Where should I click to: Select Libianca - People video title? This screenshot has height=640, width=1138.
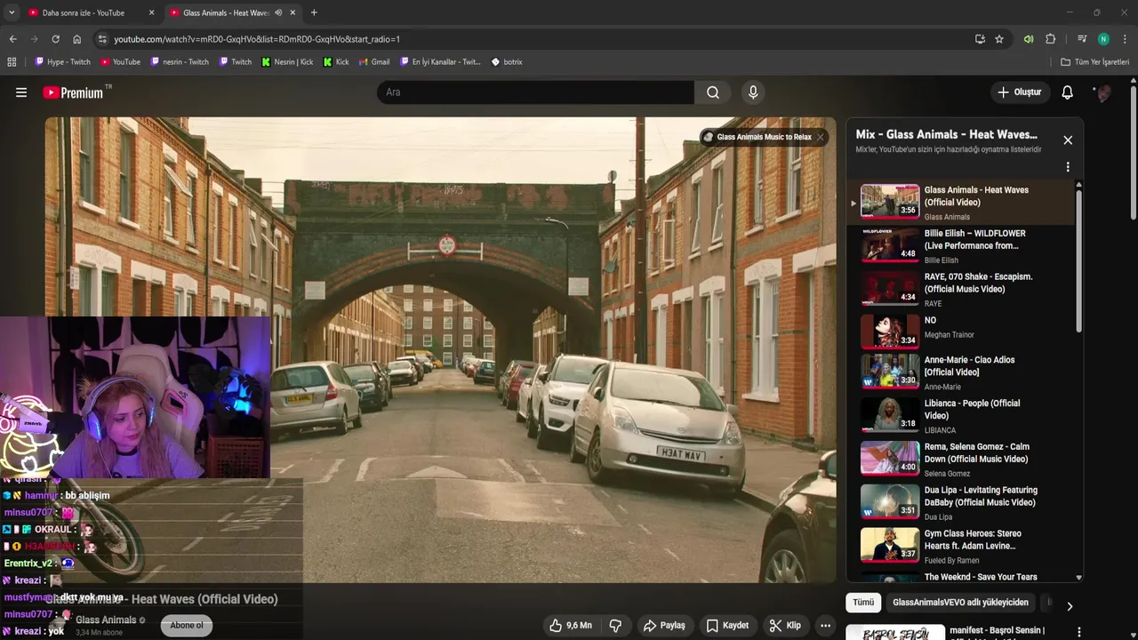point(972,410)
